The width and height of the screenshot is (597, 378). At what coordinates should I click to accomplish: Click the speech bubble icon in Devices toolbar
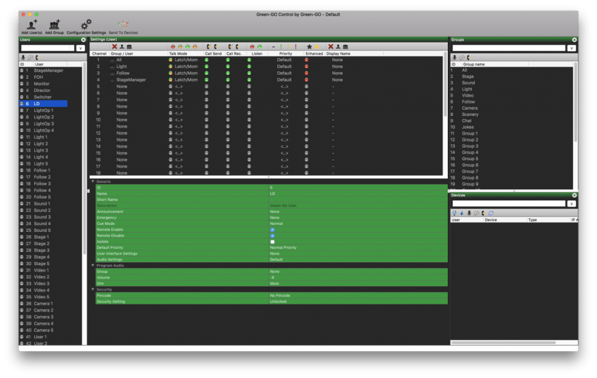pos(476,213)
